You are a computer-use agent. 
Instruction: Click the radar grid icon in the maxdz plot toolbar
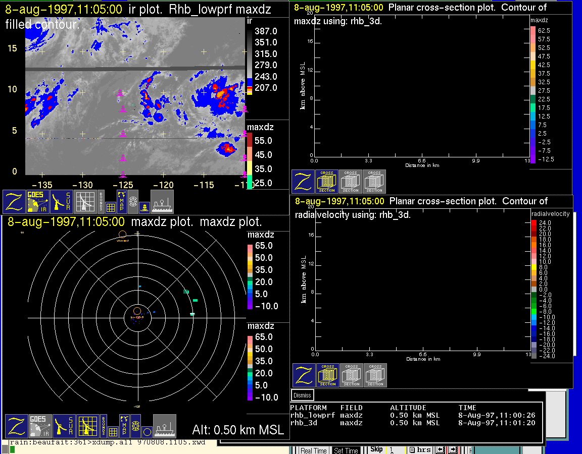point(87,426)
